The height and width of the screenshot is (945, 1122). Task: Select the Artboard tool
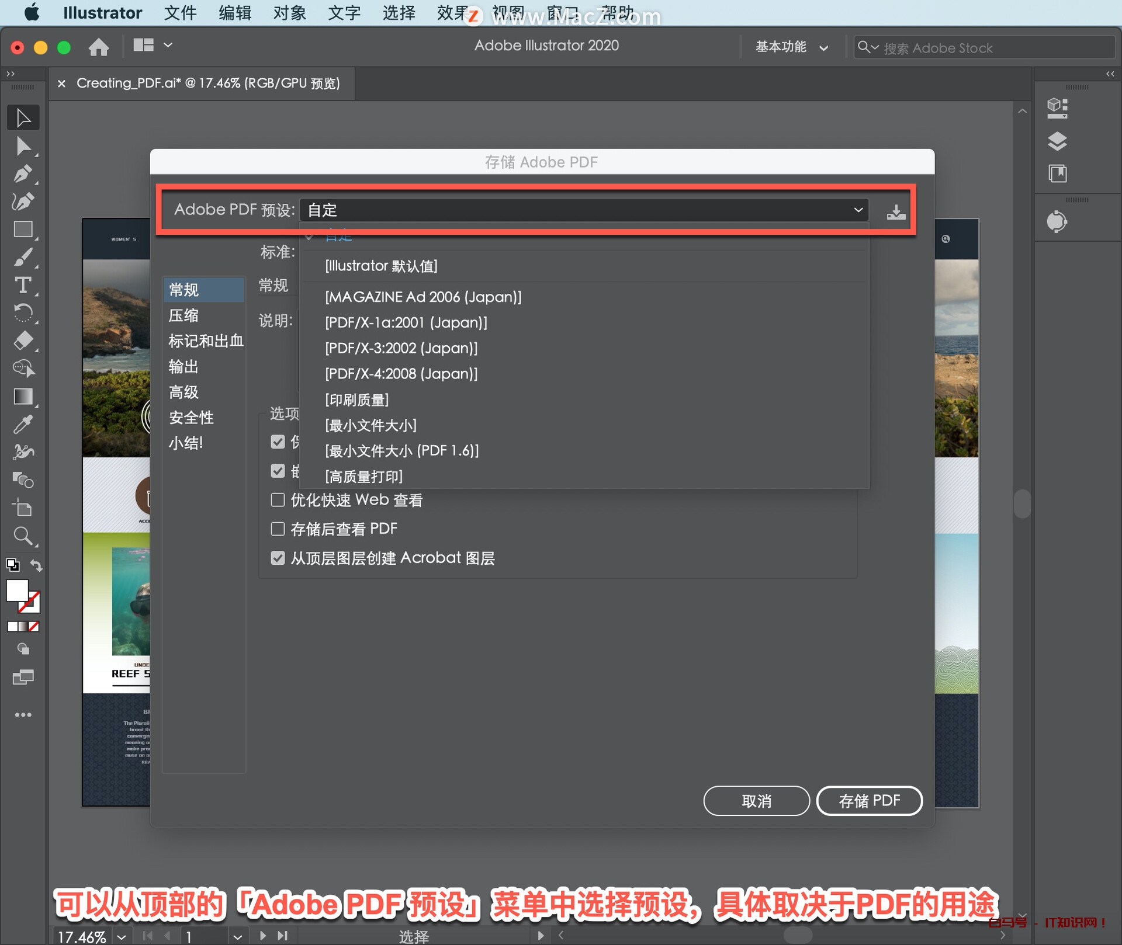23,508
